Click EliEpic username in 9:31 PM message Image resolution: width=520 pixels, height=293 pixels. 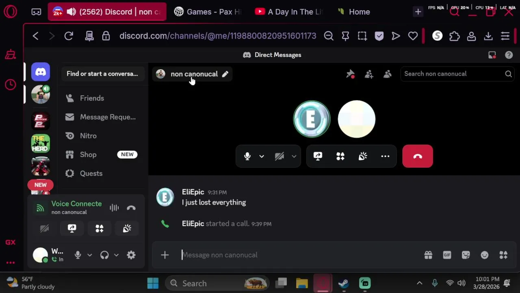click(193, 192)
